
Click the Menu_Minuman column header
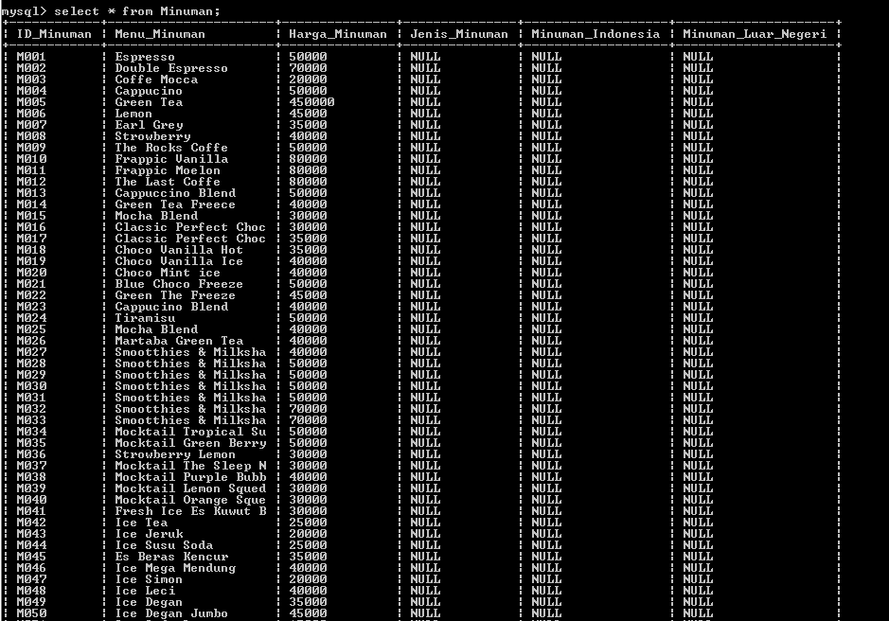click(x=160, y=34)
